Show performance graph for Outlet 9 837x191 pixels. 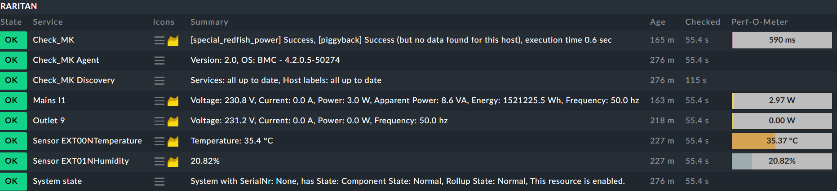(173, 121)
